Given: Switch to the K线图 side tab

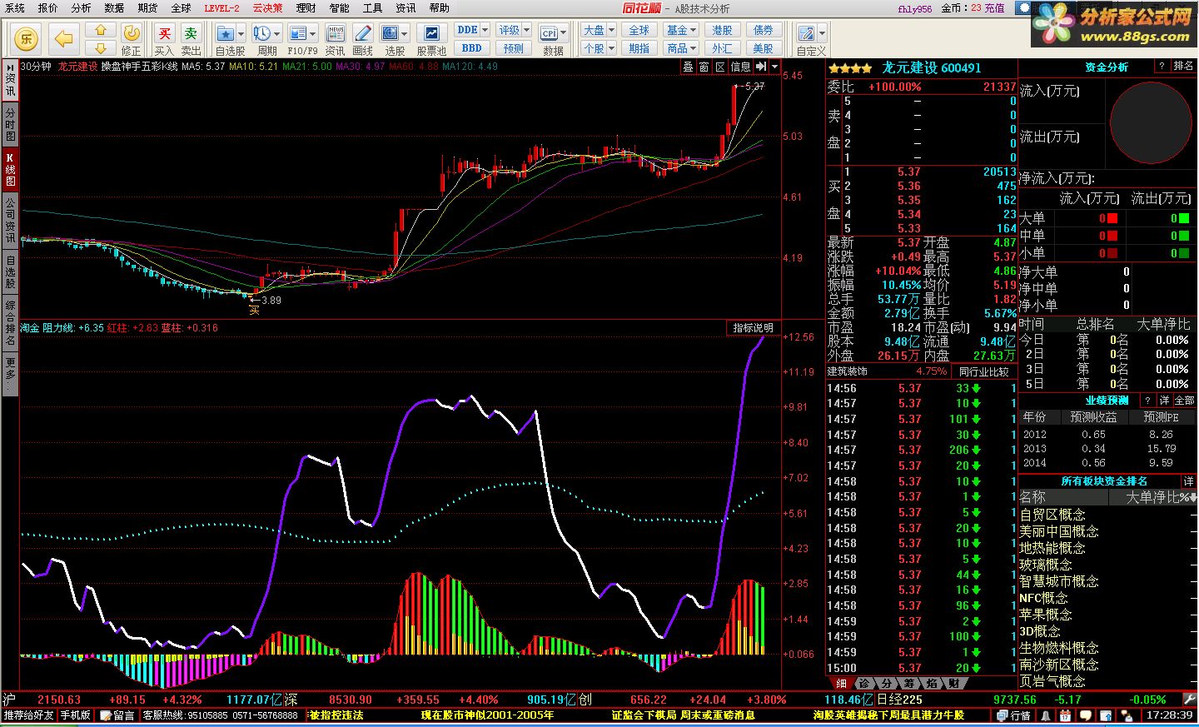Looking at the screenshot, I should pyautogui.click(x=10, y=169).
